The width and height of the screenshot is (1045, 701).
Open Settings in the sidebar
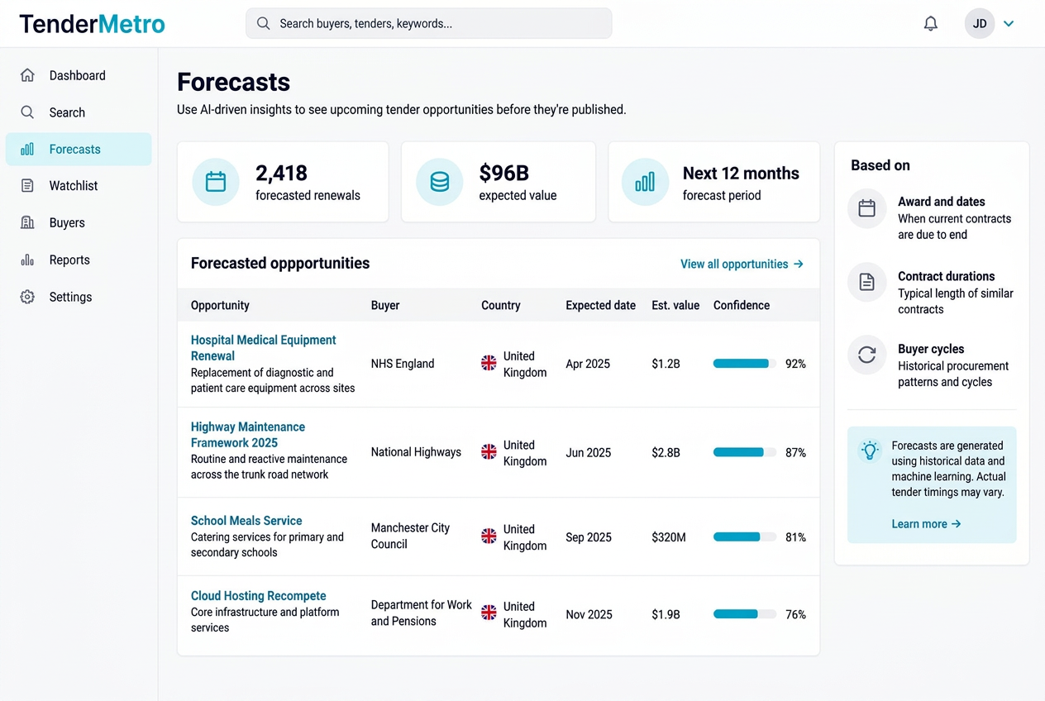(79, 297)
